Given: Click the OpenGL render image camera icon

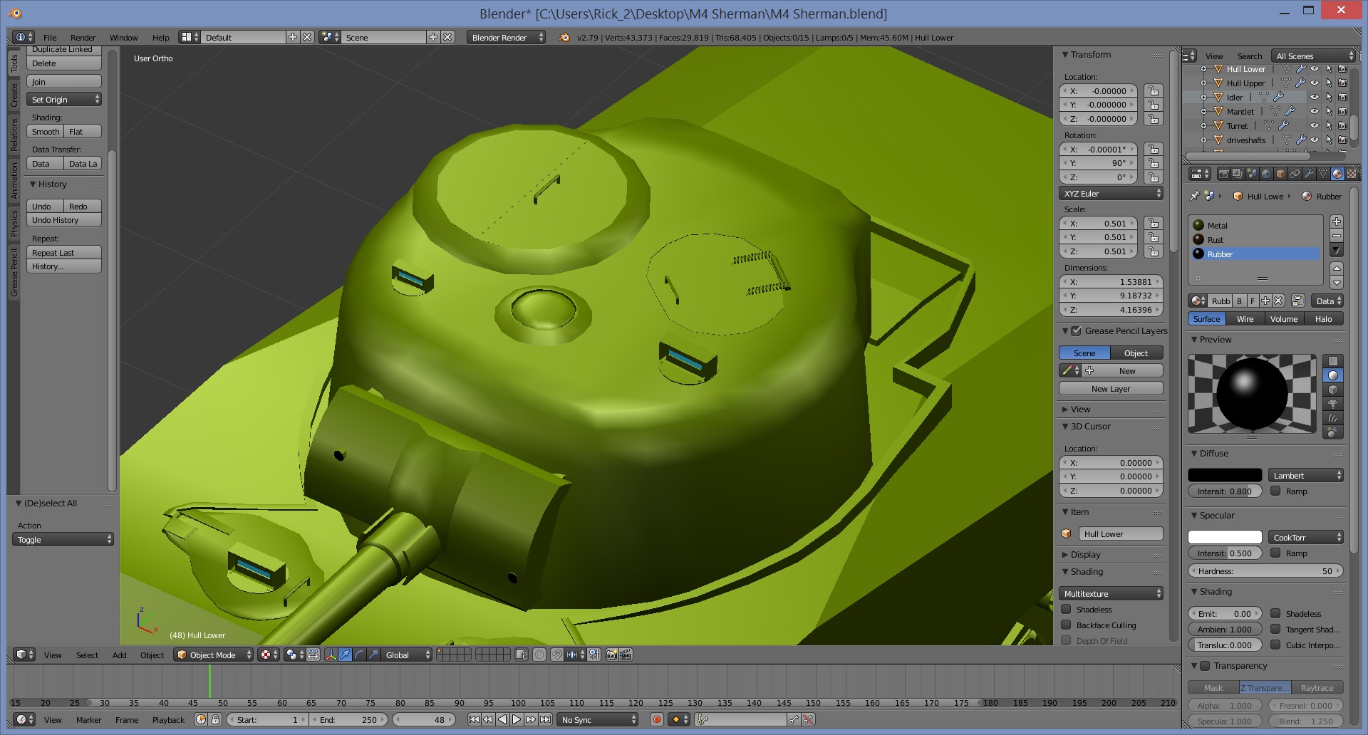Looking at the screenshot, I should (611, 655).
